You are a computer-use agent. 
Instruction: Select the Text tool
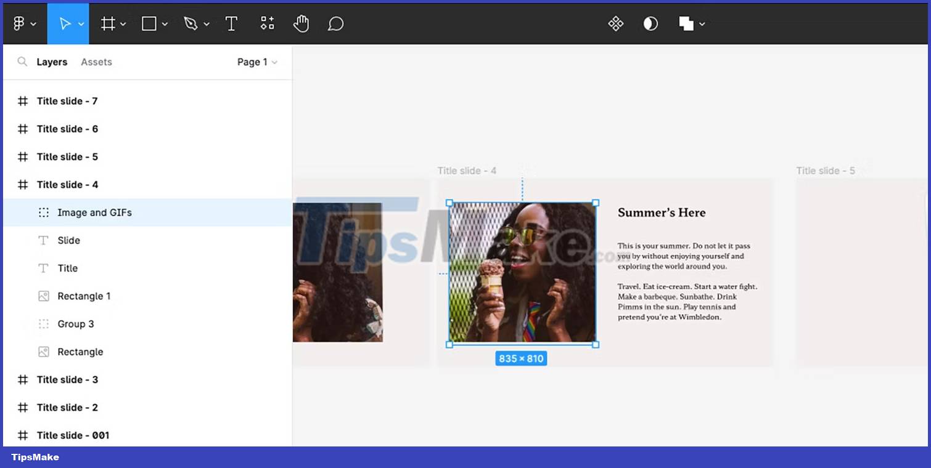click(x=232, y=23)
